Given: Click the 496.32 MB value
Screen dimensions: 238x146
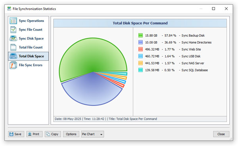Looking at the screenshot, I should 152,49.
